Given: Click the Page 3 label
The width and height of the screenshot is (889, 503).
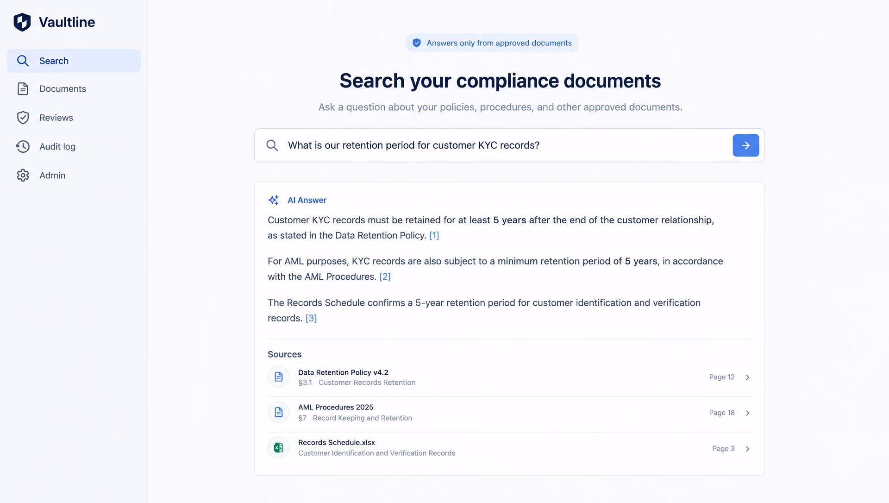Looking at the screenshot, I should [x=723, y=448].
